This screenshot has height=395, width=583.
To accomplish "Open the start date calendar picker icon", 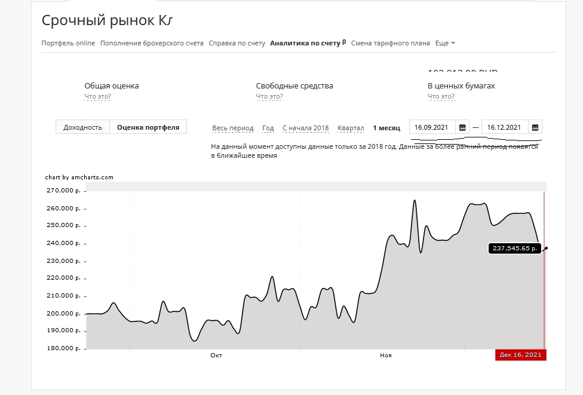I will (462, 127).
